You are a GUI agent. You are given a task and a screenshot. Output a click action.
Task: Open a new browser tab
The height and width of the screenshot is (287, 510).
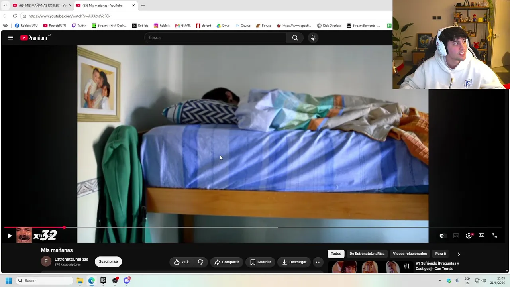[143, 6]
